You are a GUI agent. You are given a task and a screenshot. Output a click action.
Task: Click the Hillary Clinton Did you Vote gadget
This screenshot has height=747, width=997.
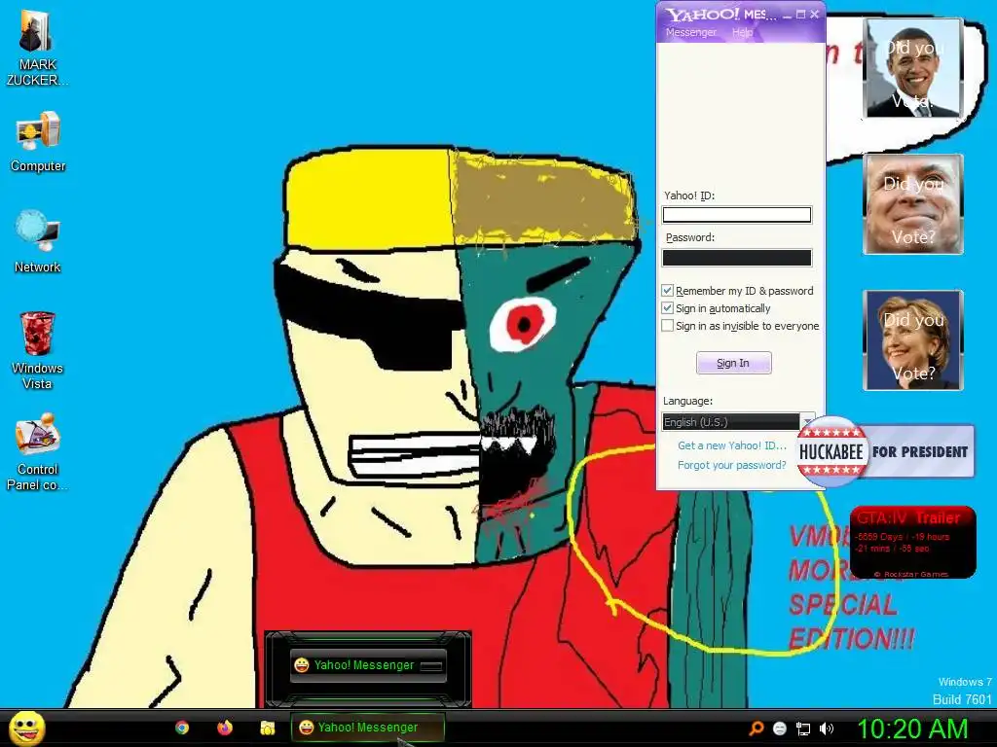pos(913,340)
